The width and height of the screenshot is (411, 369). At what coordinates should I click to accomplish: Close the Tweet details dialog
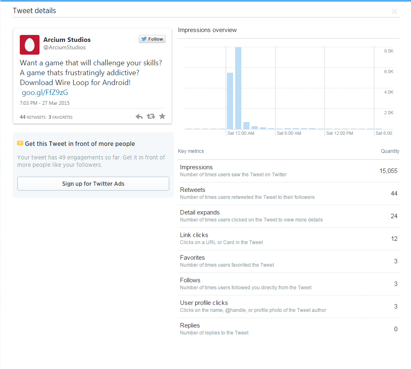(x=394, y=11)
